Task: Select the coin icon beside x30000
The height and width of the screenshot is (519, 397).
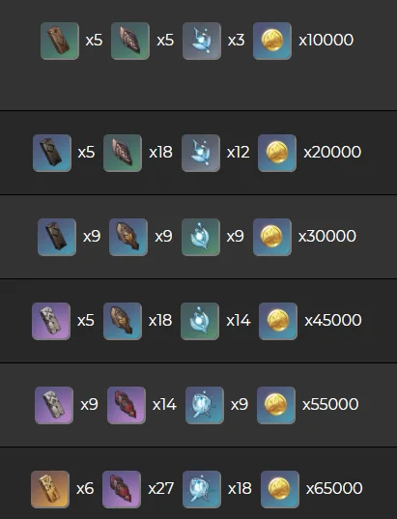Action: (272, 237)
